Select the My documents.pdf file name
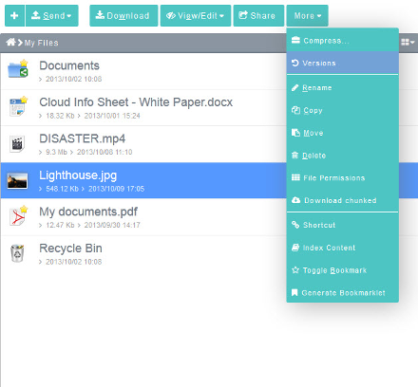The height and width of the screenshot is (387, 418). 88,212
